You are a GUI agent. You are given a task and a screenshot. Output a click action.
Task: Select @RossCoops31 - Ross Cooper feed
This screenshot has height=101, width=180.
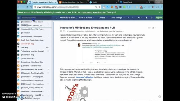[32, 22]
